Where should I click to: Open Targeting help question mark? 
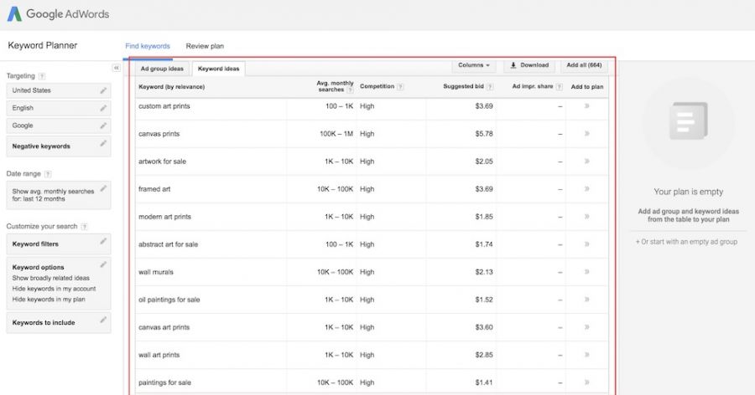(42, 76)
